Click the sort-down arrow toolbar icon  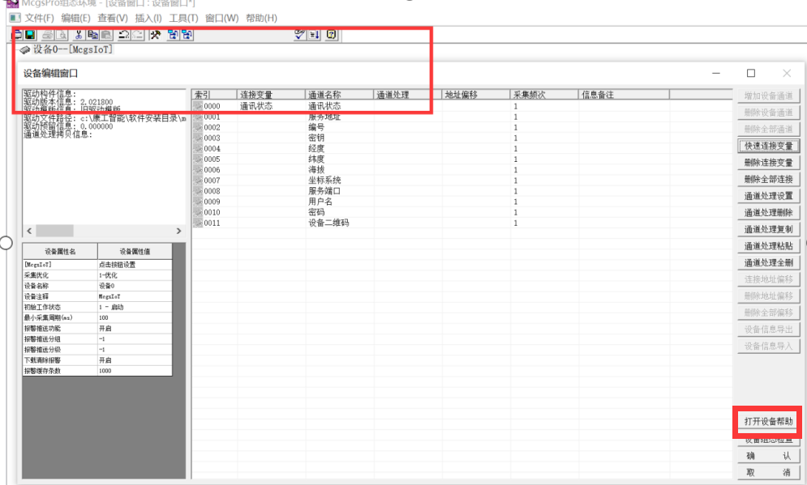(316, 35)
